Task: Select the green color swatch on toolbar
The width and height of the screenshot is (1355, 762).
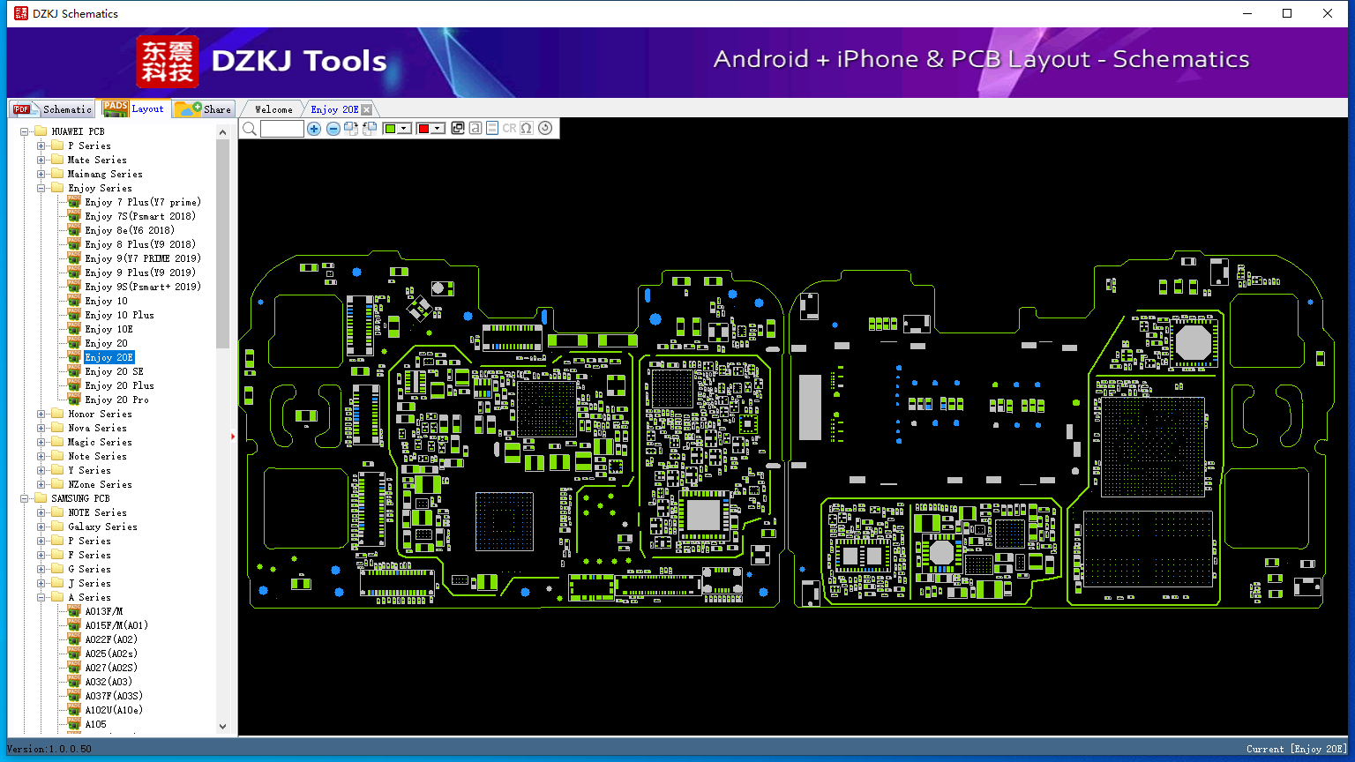Action: 389,128
